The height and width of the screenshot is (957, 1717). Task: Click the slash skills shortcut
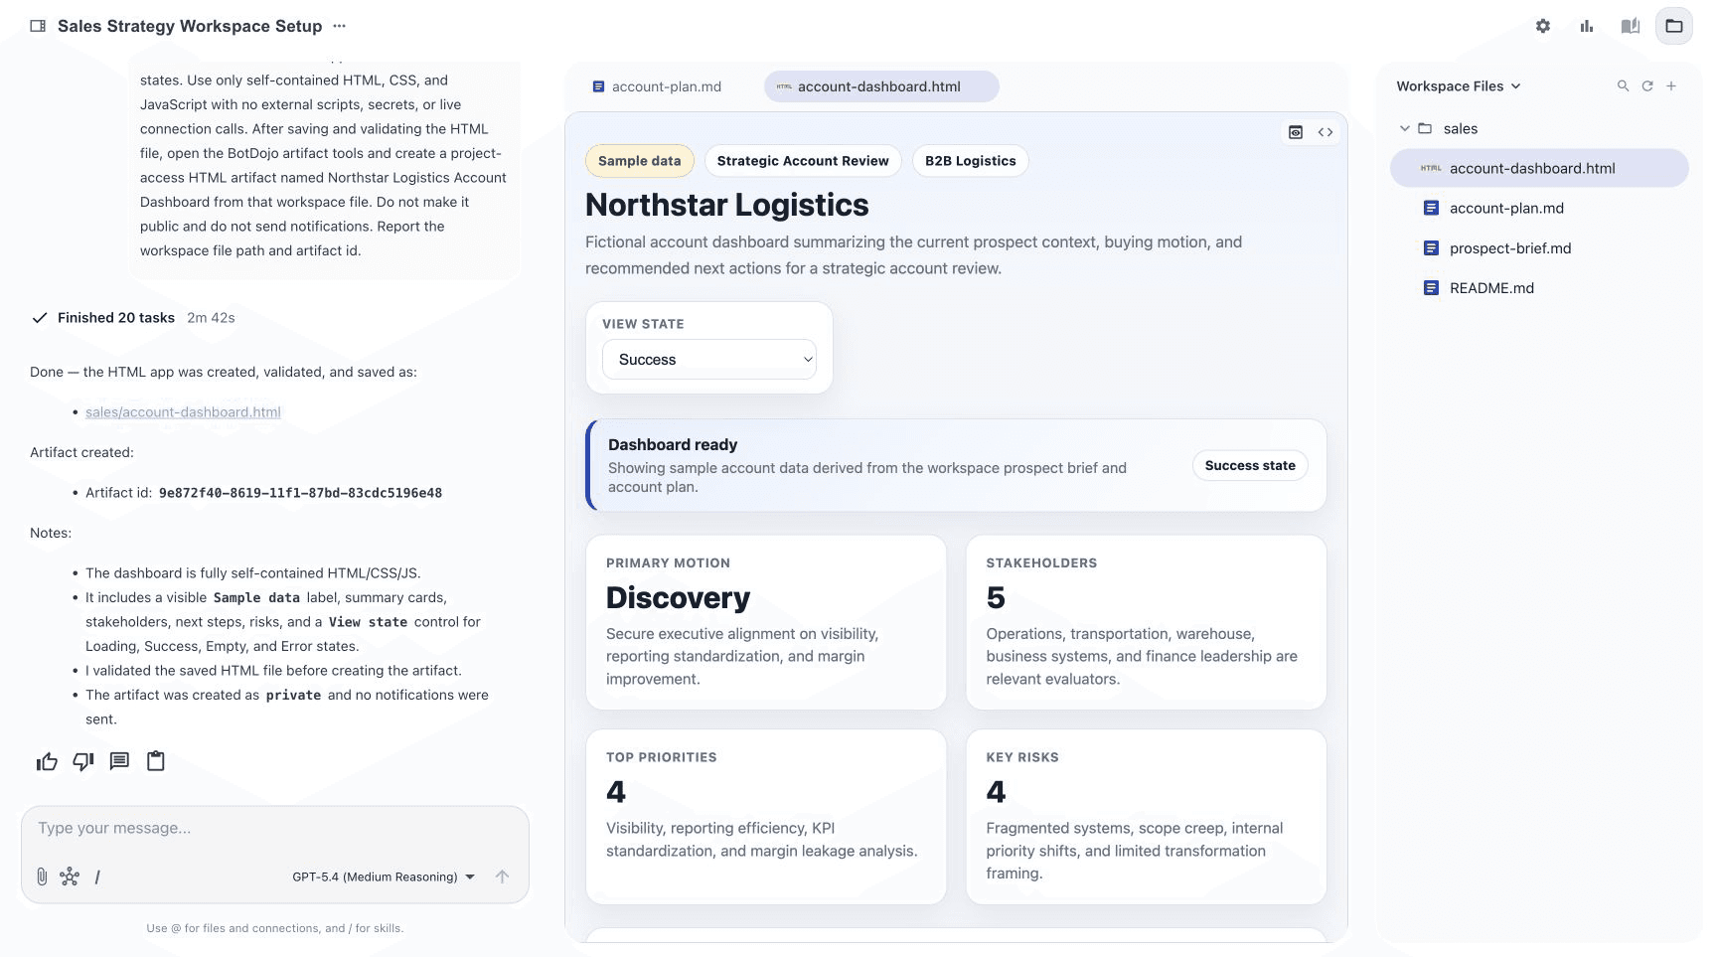pos(96,877)
